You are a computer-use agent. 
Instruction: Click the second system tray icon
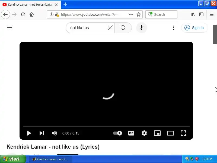coord(192,159)
